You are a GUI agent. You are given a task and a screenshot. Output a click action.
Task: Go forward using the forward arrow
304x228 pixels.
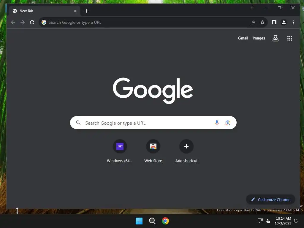[x=23, y=22]
